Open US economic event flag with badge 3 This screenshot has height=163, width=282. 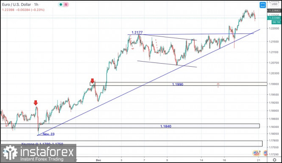[256, 153]
